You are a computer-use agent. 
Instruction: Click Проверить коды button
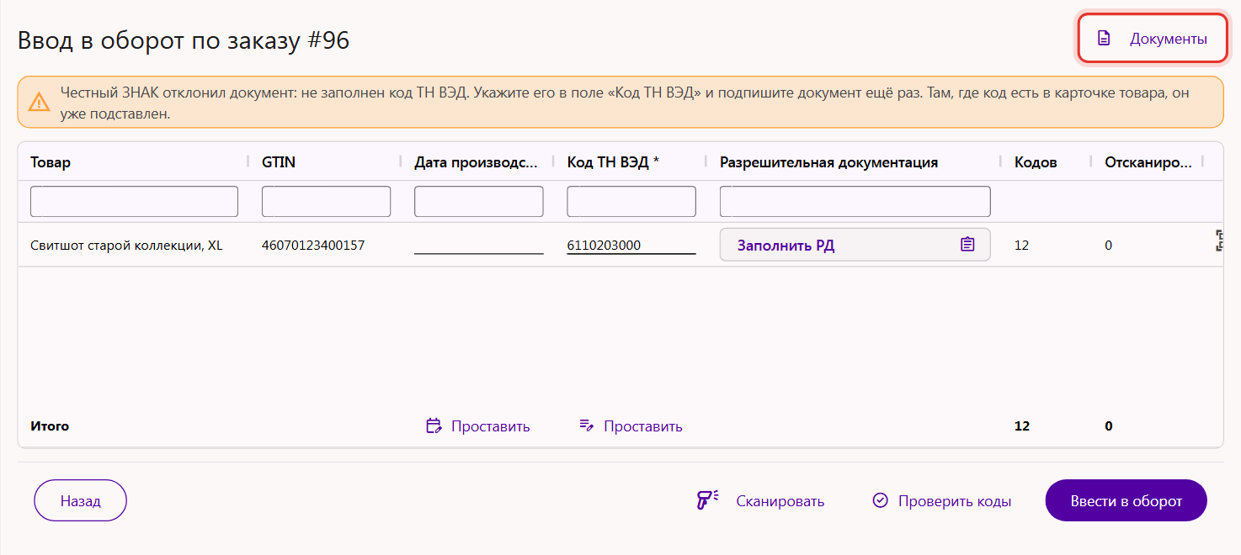click(x=942, y=501)
